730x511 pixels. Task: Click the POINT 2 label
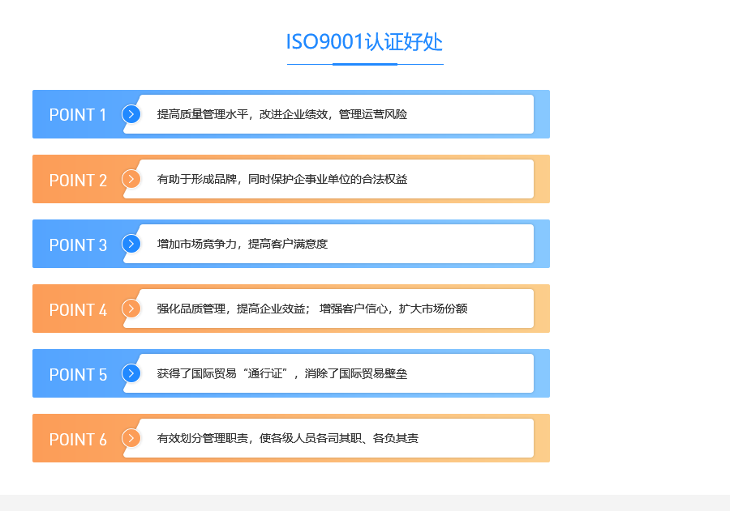pyautogui.click(x=78, y=180)
